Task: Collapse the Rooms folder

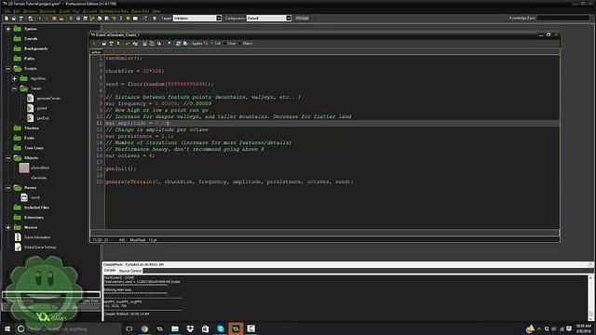Action: (x=8, y=188)
